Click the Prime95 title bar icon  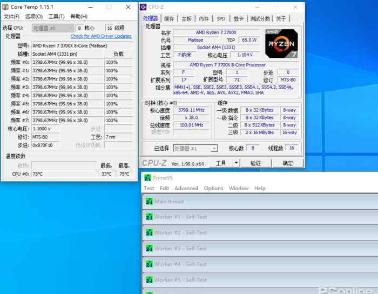147,178
